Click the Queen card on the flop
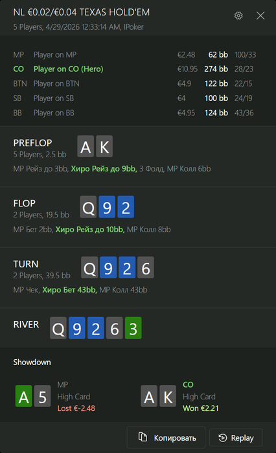The image size is (276, 453). (88, 207)
